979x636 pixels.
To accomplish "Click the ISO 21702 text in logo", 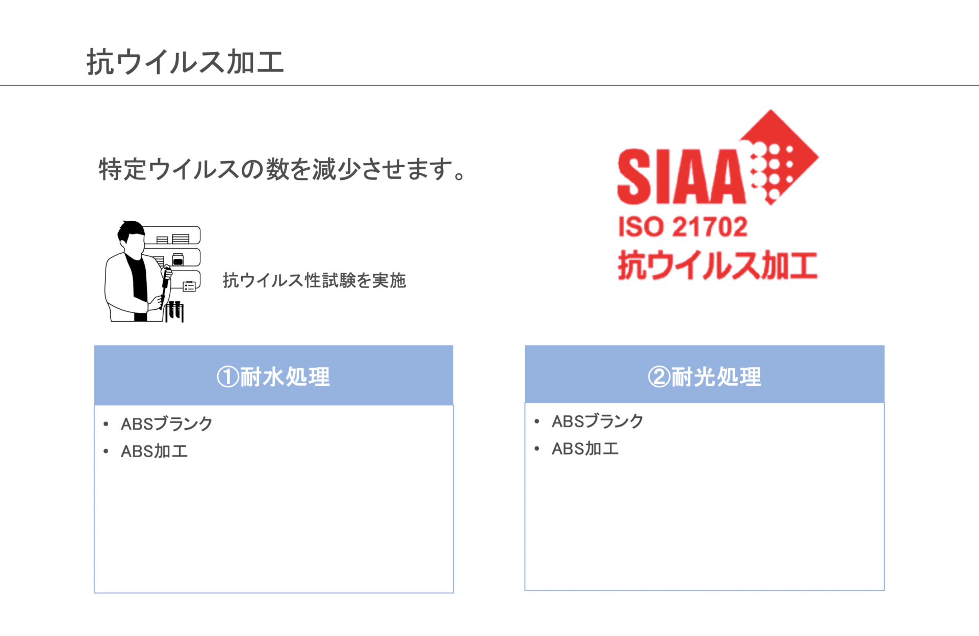I will pos(683,227).
